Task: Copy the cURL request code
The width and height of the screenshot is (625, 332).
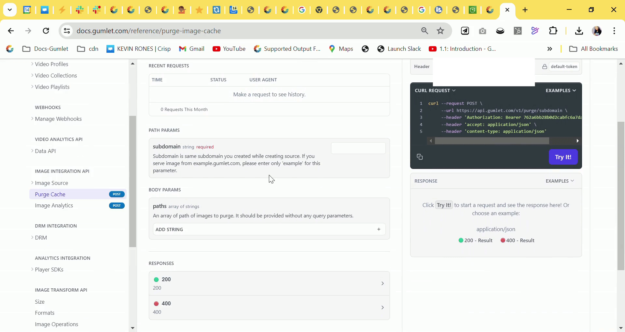Action: [420, 157]
